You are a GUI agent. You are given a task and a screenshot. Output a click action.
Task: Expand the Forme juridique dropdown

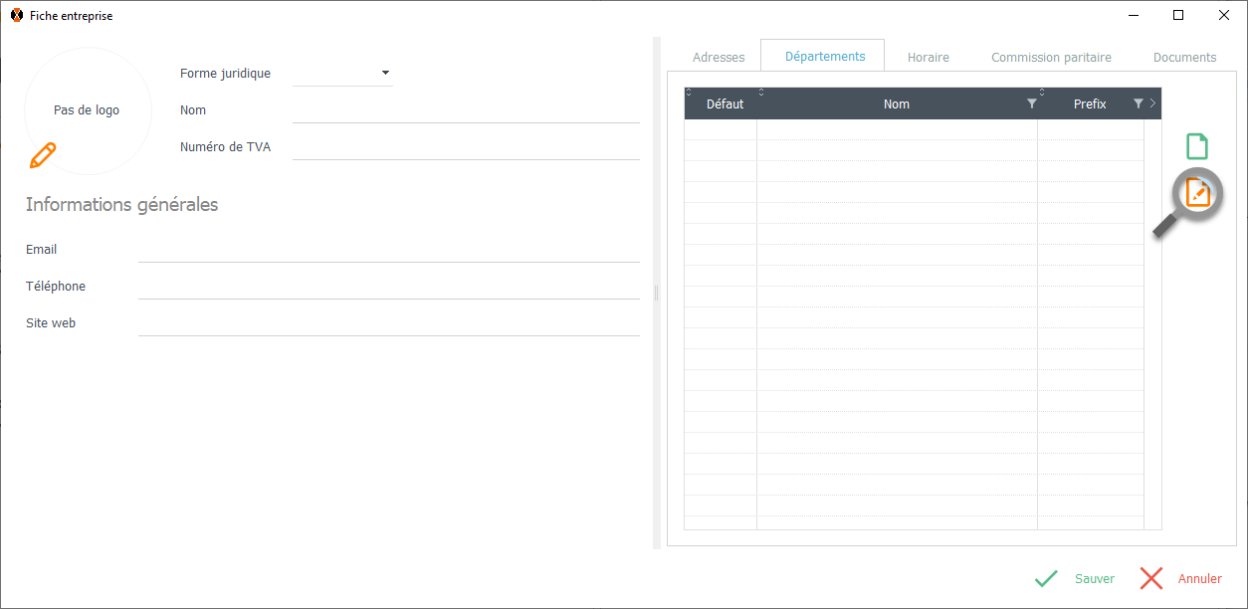(385, 73)
